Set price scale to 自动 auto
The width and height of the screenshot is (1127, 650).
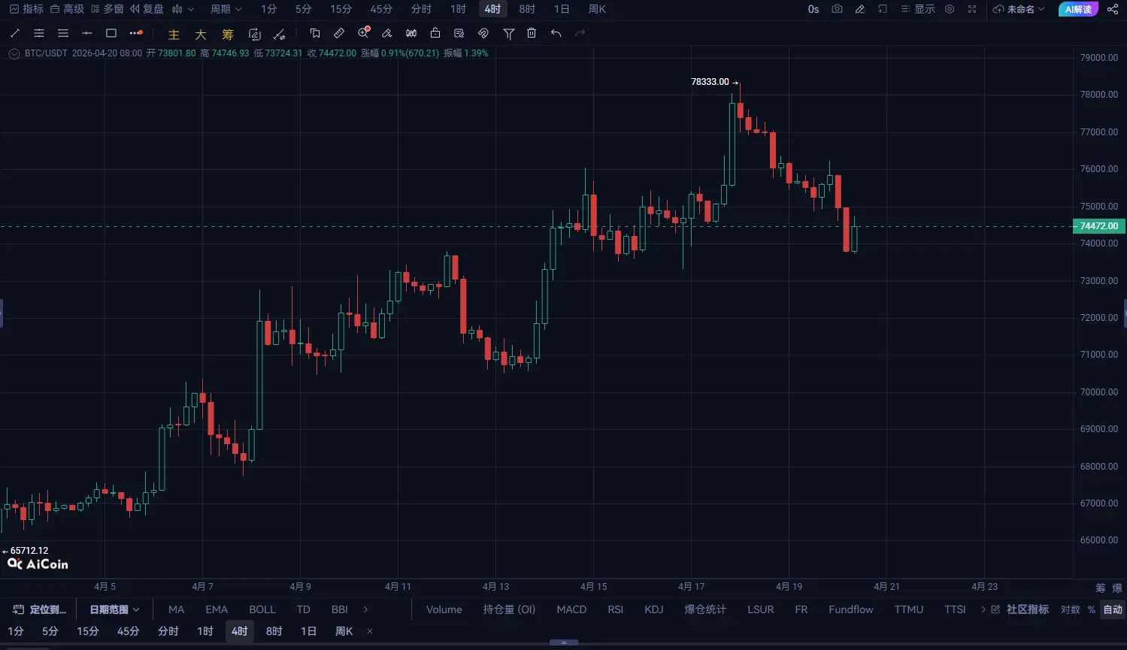pos(1113,609)
